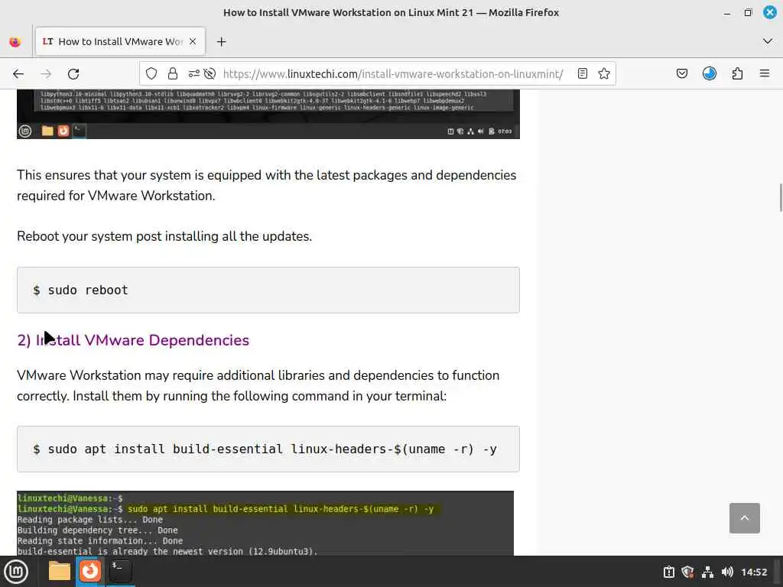Toggle reader view for this article
The height and width of the screenshot is (587, 783).
582,74
